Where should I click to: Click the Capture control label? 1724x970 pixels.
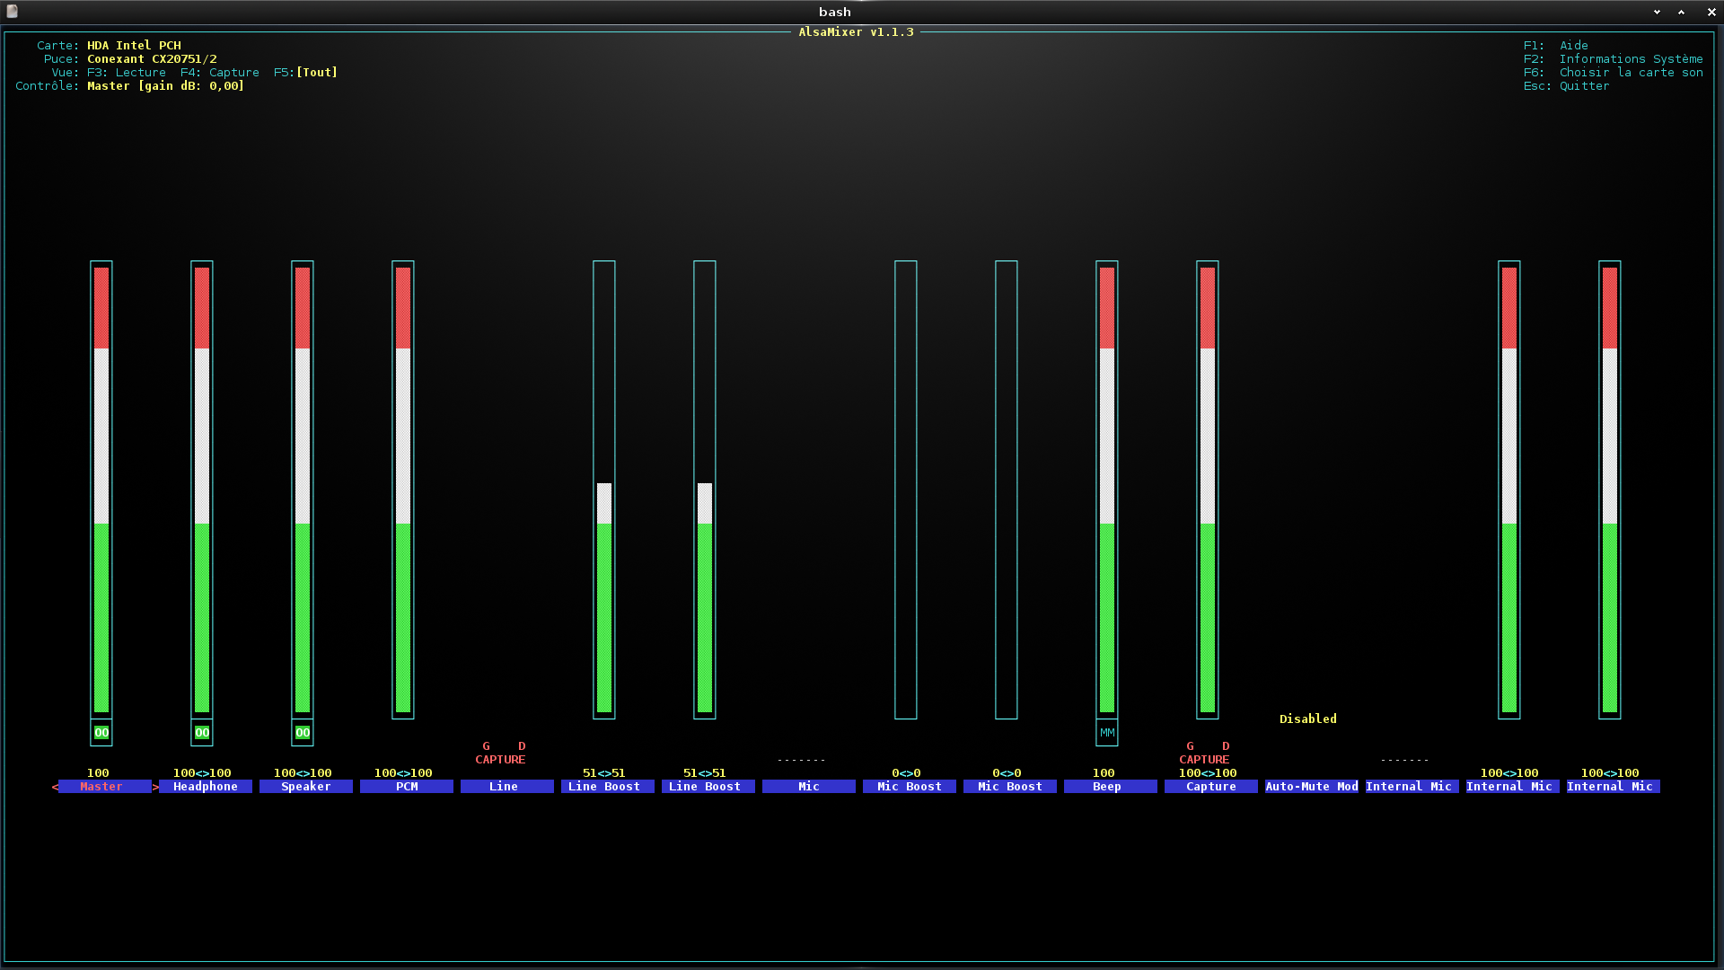click(1211, 787)
